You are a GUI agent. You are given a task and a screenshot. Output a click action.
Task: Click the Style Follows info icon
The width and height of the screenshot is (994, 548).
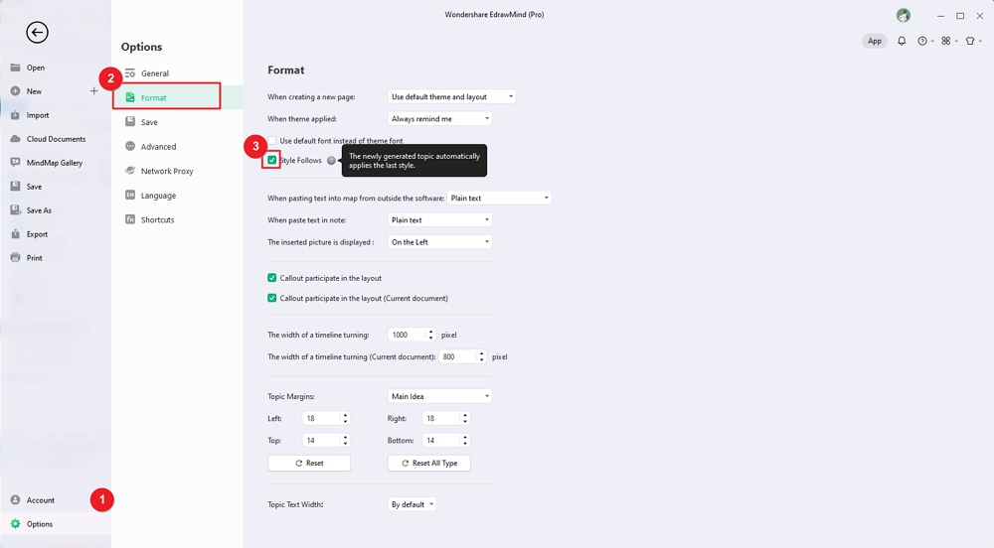click(331, 160)
